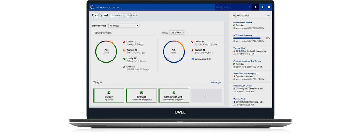Click Alerts Informational blue icon
The height and width of the screenshot is (133, 361).
(192, 59)
